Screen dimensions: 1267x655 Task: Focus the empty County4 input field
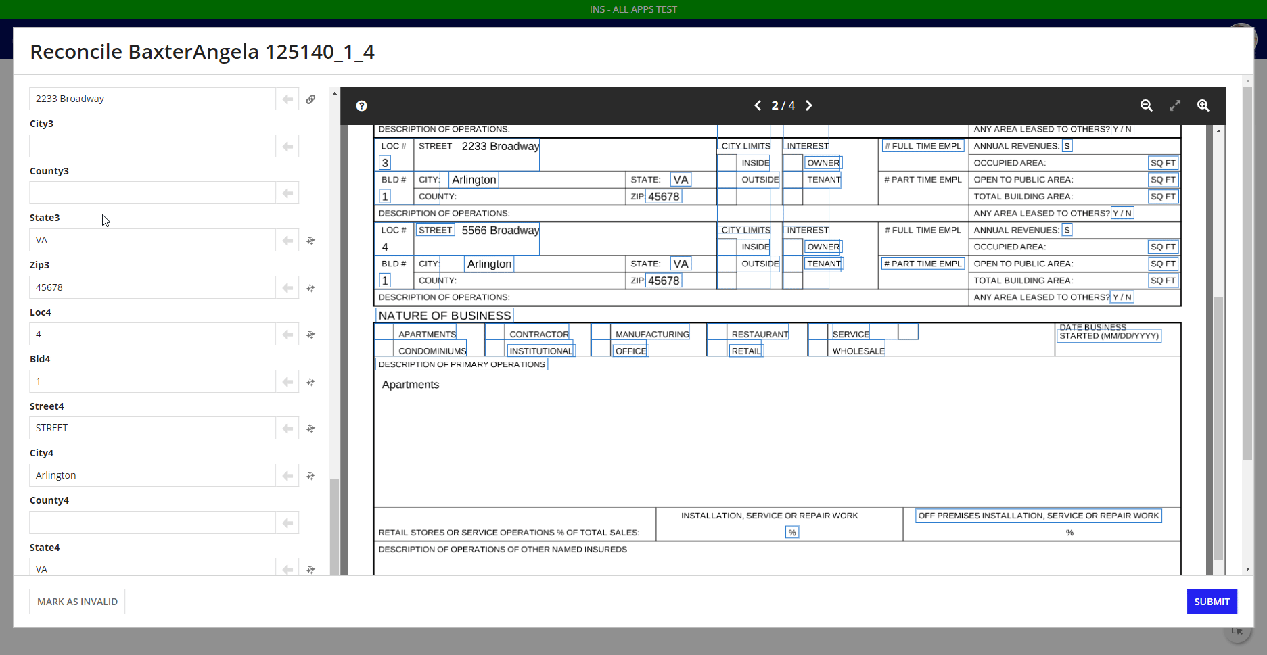point(152,523)
